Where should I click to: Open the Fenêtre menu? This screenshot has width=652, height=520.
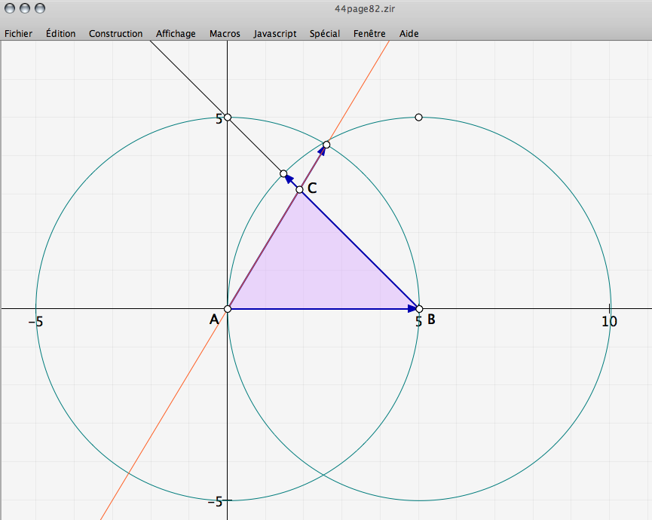tap(369, 33)
